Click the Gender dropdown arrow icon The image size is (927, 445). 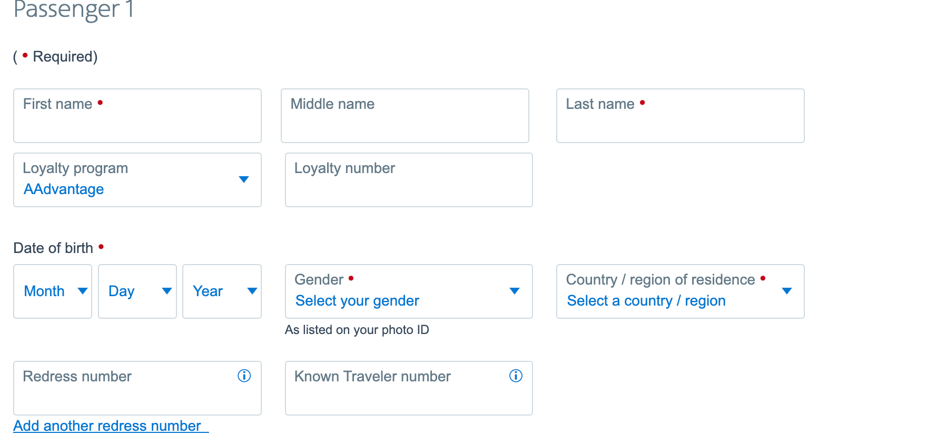(x=515, y=291)
